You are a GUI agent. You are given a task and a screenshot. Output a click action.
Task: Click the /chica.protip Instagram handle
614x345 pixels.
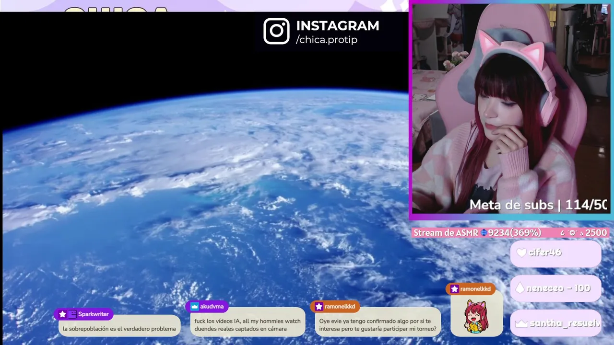(x=327, y=40)
